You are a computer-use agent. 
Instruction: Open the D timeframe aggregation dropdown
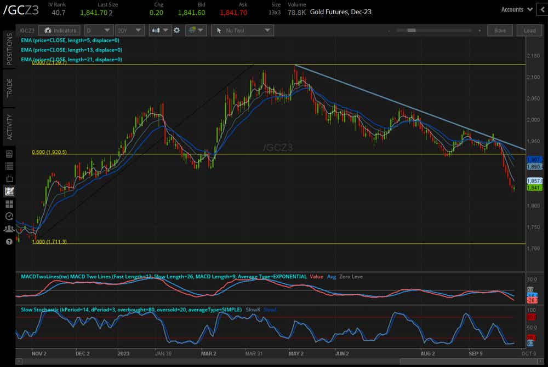pyautogui.click(x=100, y=31)
